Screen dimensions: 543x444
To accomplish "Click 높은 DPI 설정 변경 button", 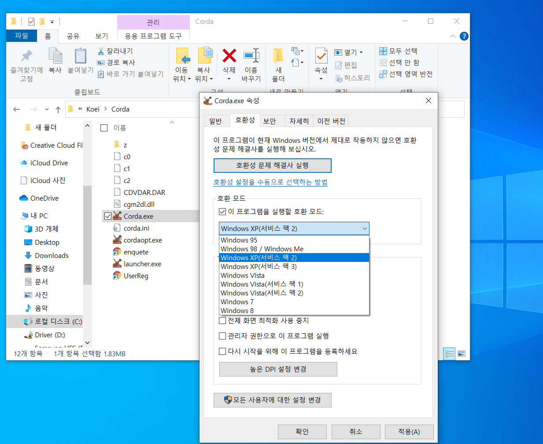I will (278, 369).
